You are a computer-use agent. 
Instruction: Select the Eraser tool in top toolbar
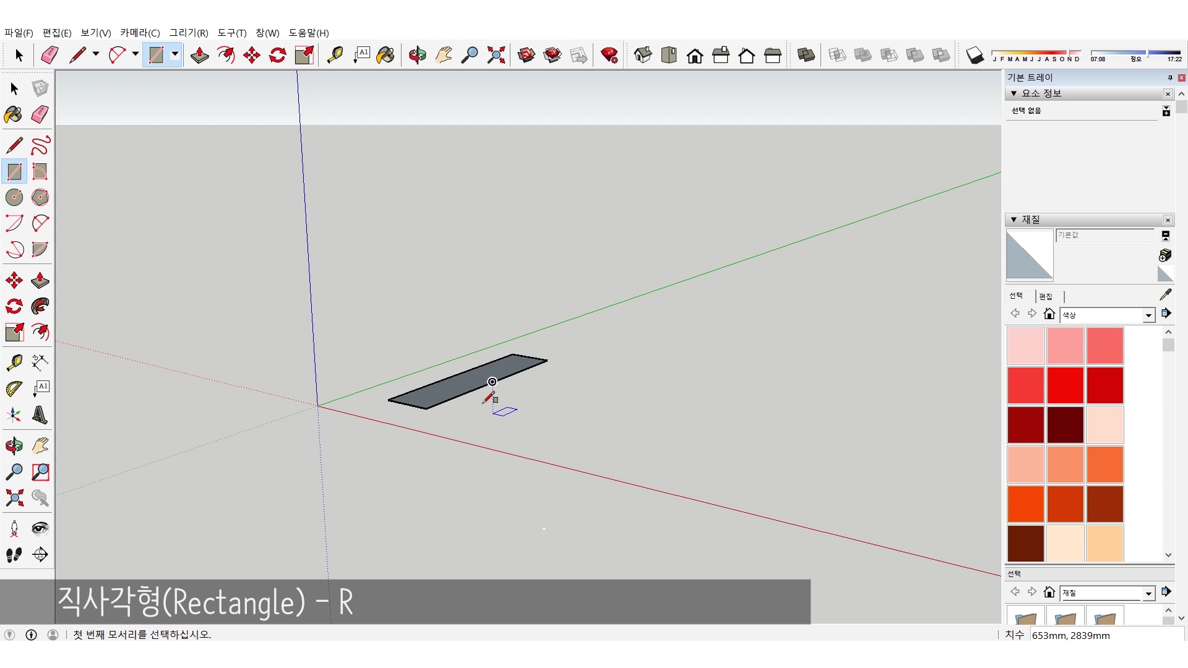coord(49,55)
